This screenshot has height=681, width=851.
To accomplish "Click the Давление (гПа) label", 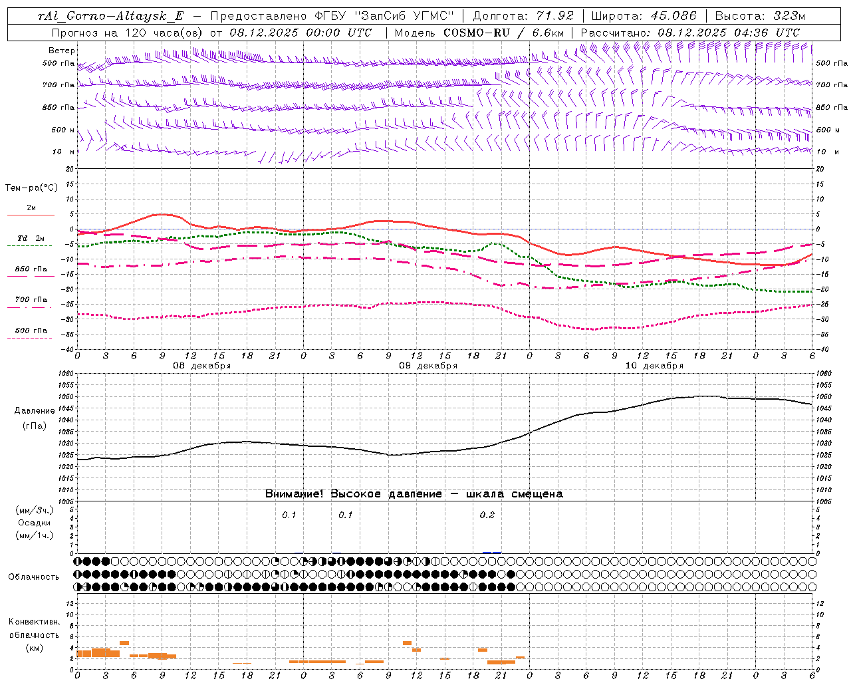I will click(35, 418).
